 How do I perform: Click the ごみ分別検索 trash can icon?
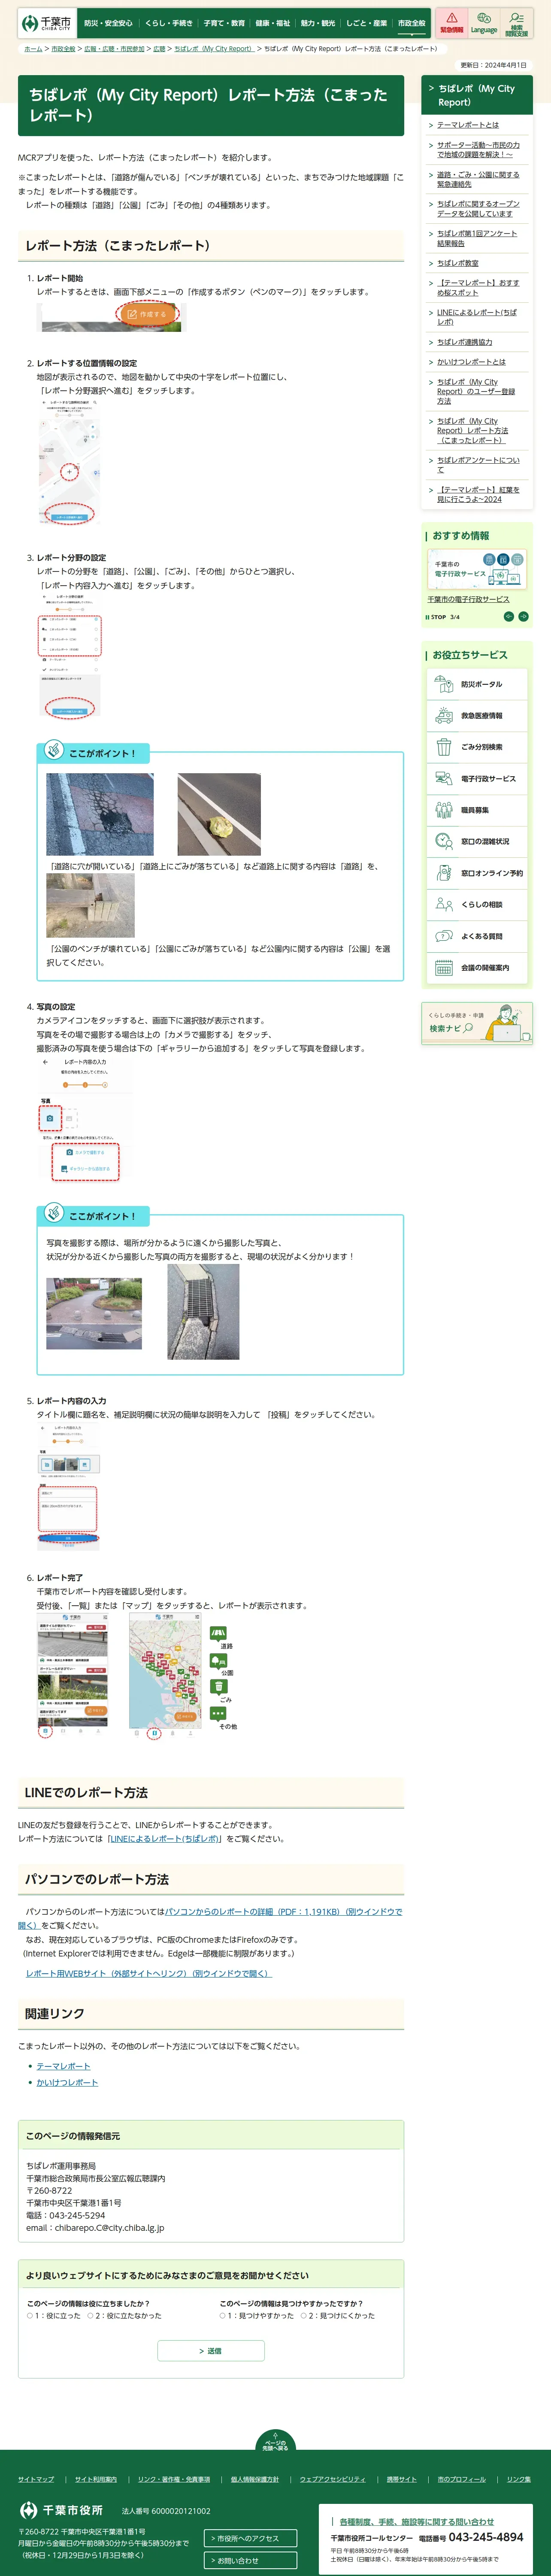[x=444, y=747]
